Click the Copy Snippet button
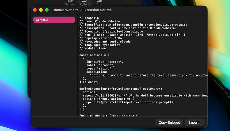The height and width of the screenshot is (131, 230). 169,122
